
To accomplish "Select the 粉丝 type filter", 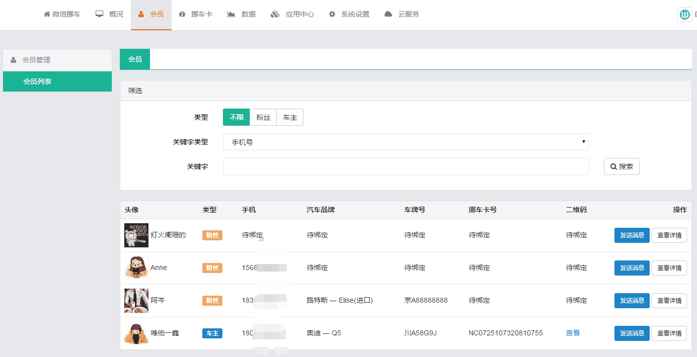I will (x=263, y=117).
